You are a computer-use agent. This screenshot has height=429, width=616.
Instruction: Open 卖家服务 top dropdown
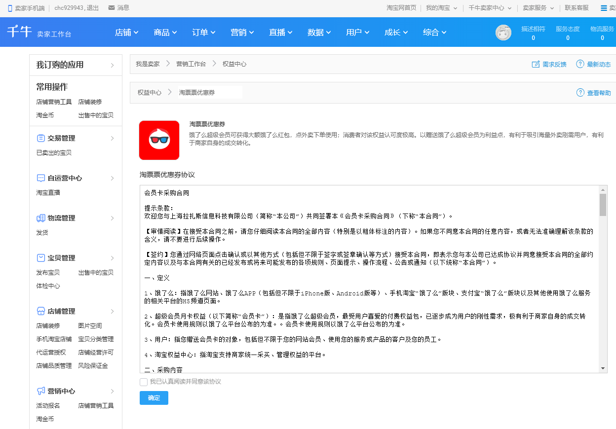coord(539,8)
